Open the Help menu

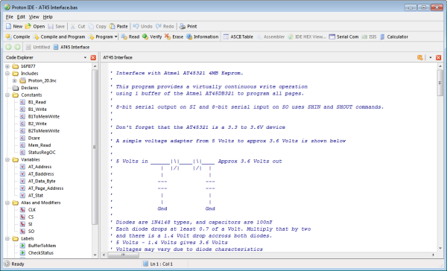point(48,17)
